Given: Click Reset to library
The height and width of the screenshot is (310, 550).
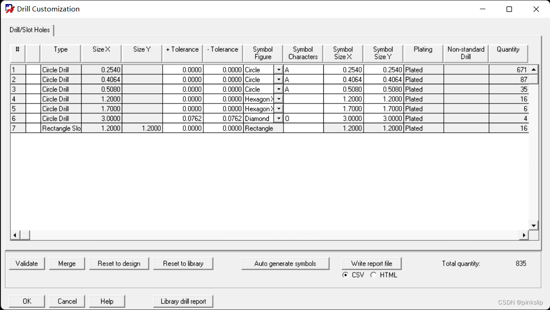Looking at the screenshot, I should [183, 263].
